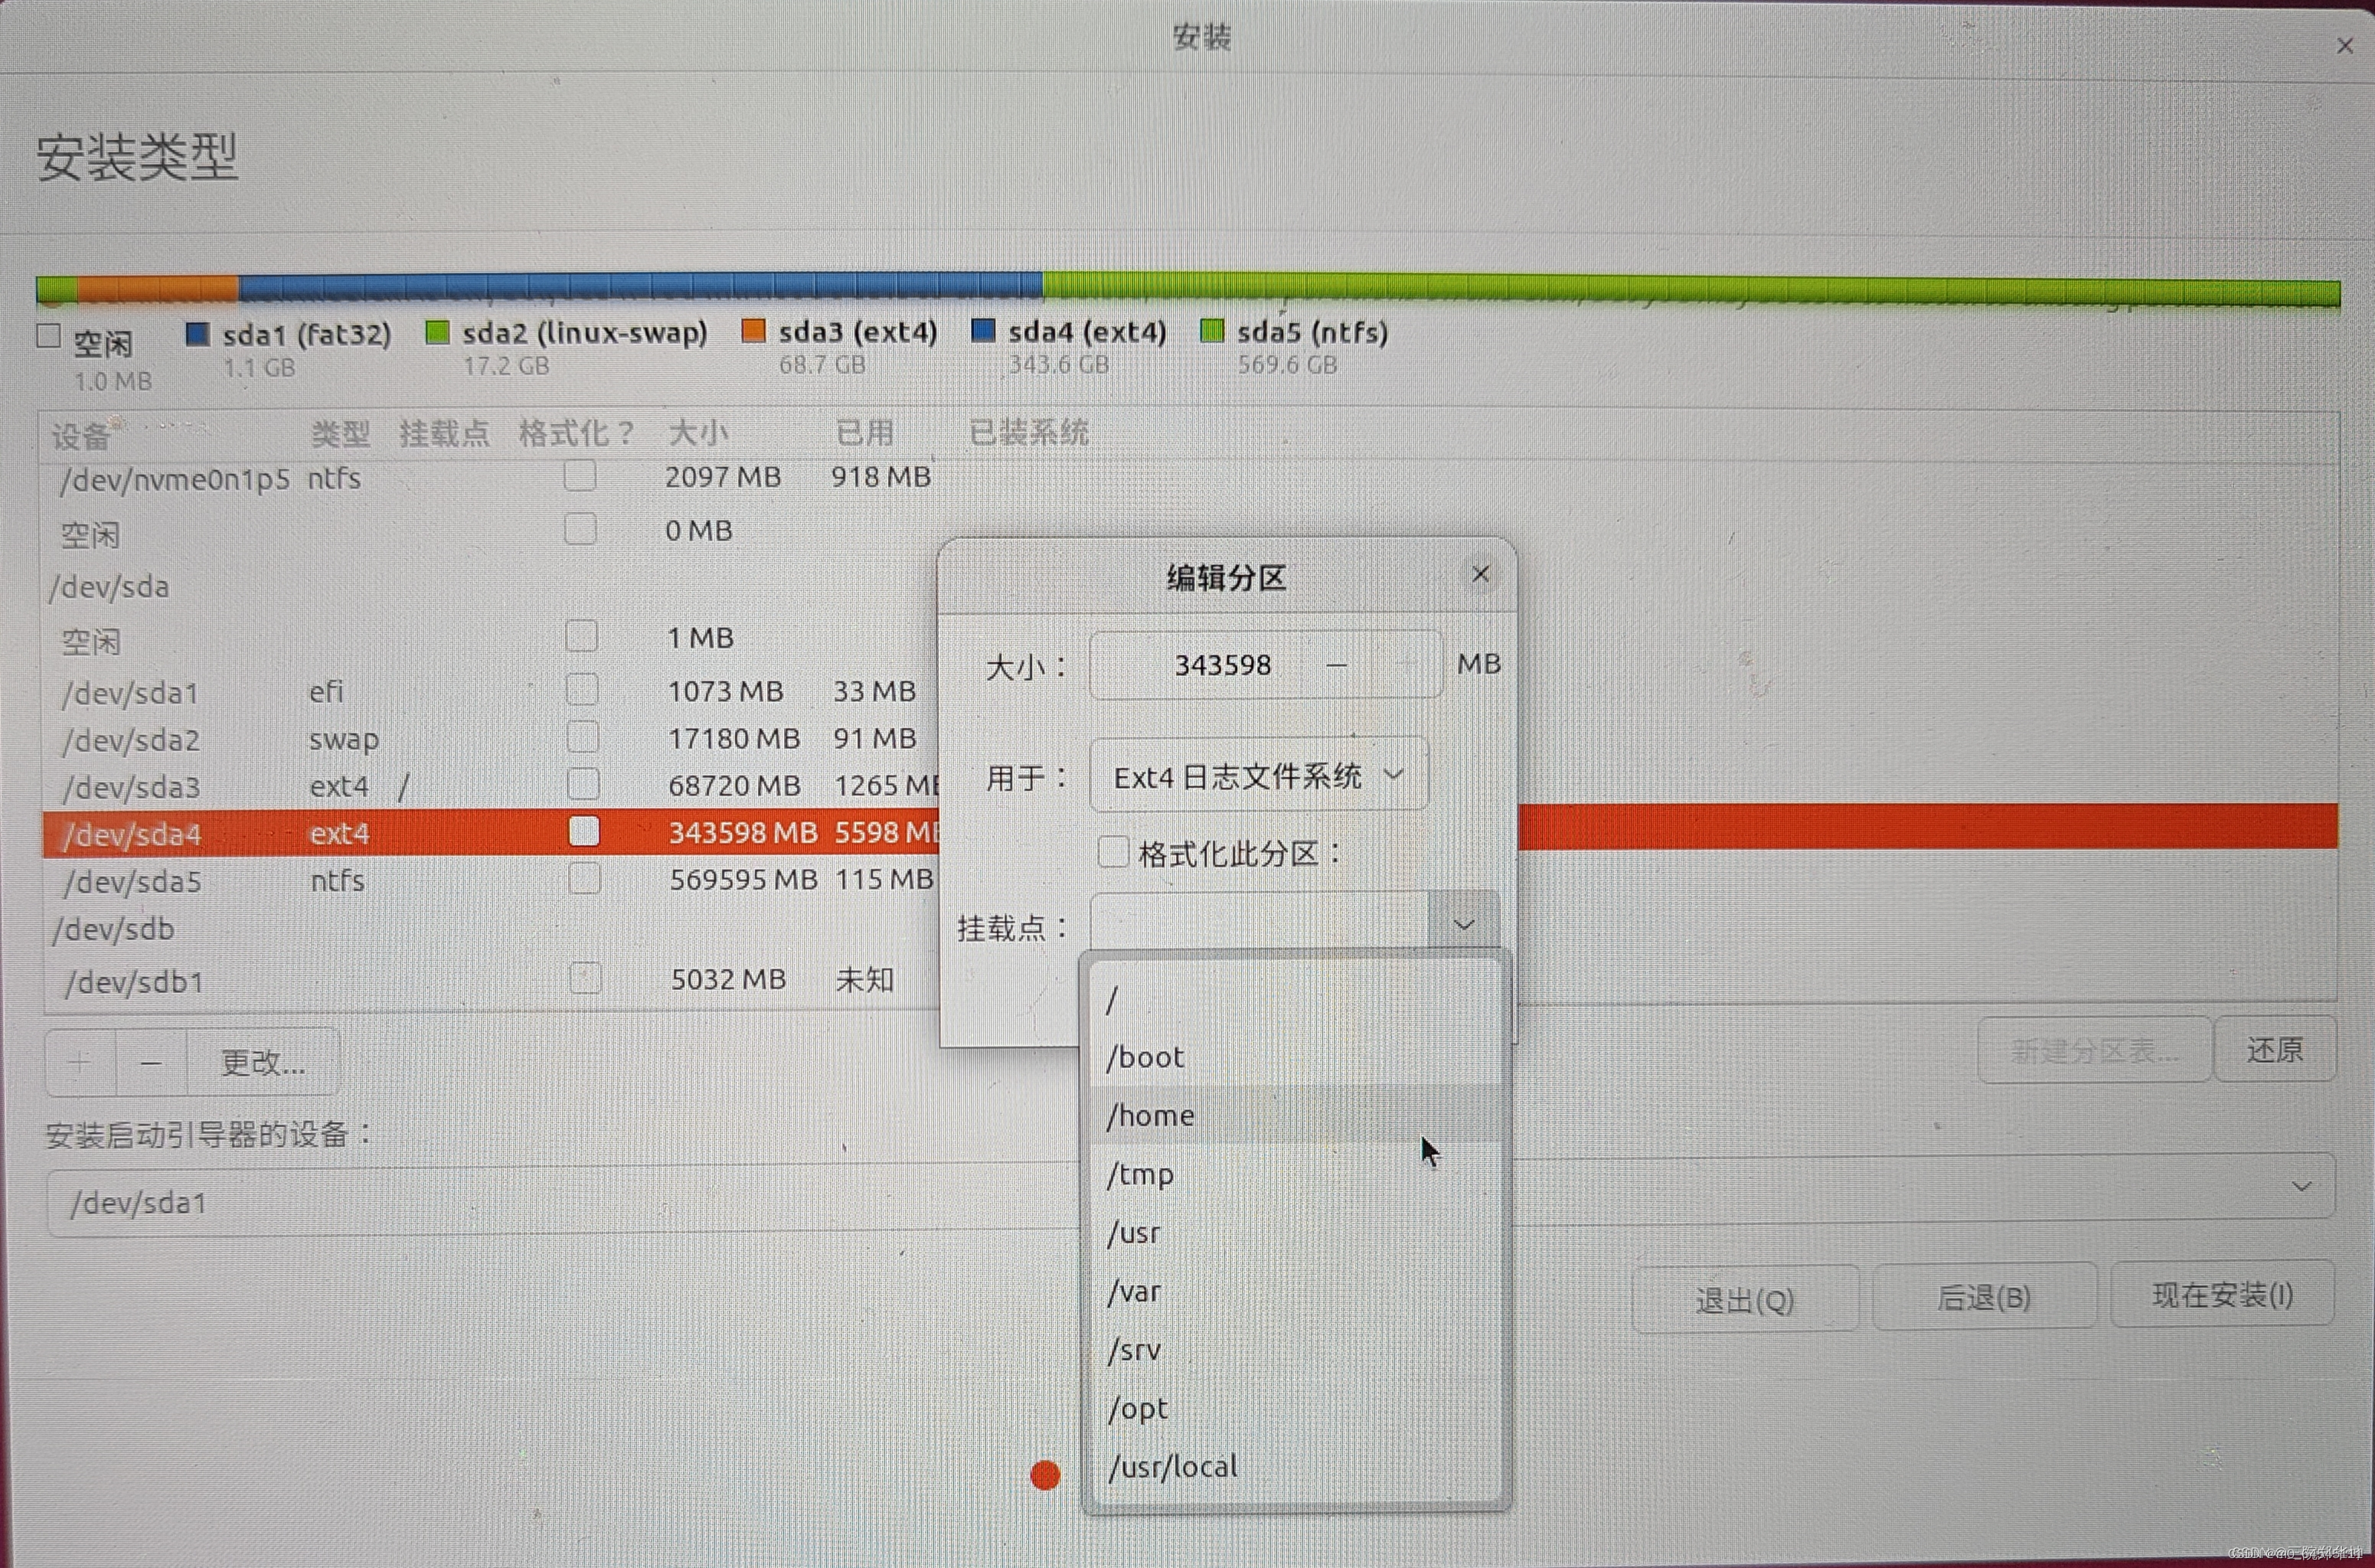The height and width of the screenshot is (1568, 2375).
Task: Click the 后退(B) button
Action: (1984, 1297)
